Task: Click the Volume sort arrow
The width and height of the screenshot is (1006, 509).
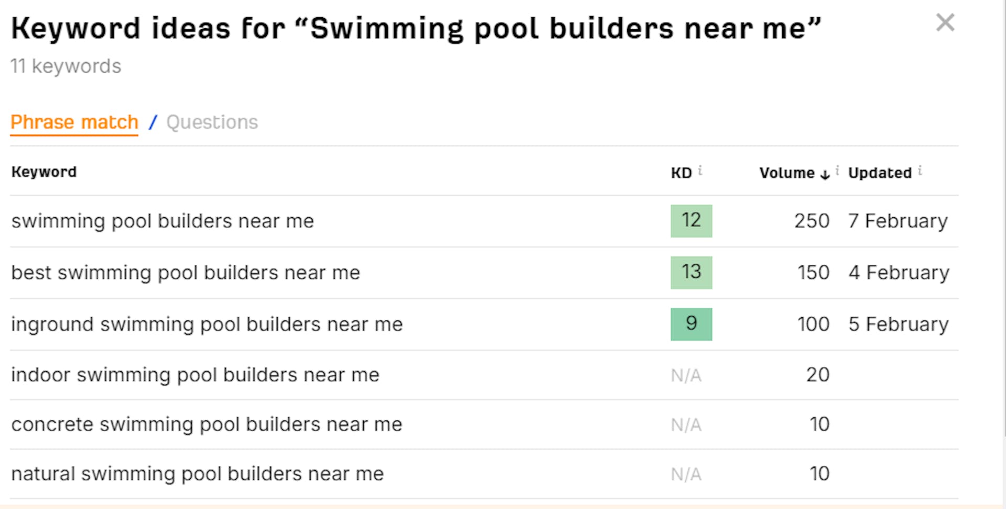Action: click(x=825, y=174)
